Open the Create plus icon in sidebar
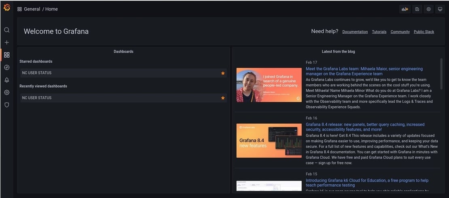Image resolution: width=449 pixels, height=198 pixels. (6, 42)
